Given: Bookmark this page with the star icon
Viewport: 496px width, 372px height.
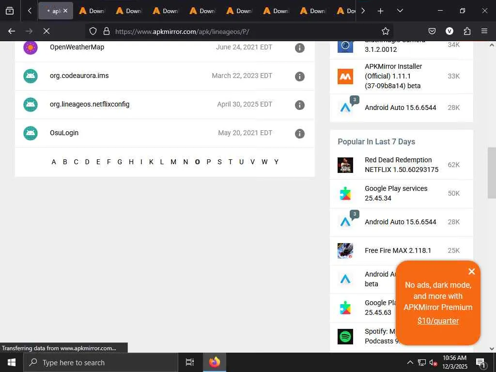Looking at the screenshot, I should coord(385,31).
